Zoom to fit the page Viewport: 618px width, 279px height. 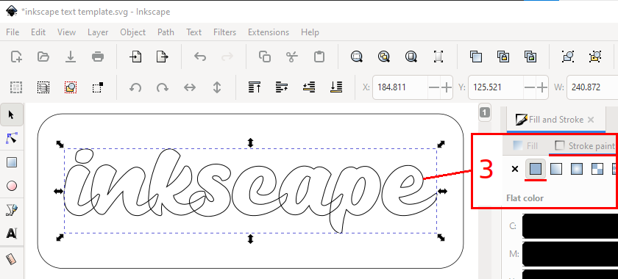click(x=411, y=57)
